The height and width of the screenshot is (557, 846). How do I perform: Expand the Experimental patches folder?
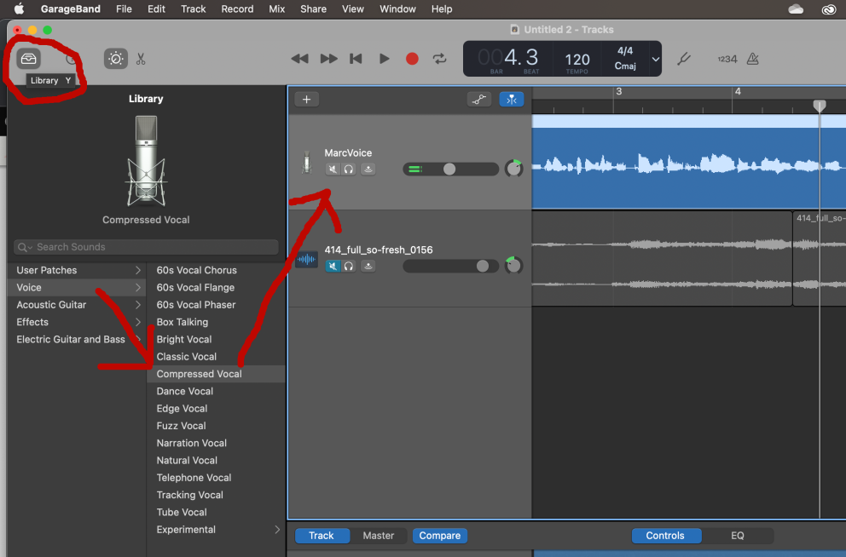(x=216, y=530)
